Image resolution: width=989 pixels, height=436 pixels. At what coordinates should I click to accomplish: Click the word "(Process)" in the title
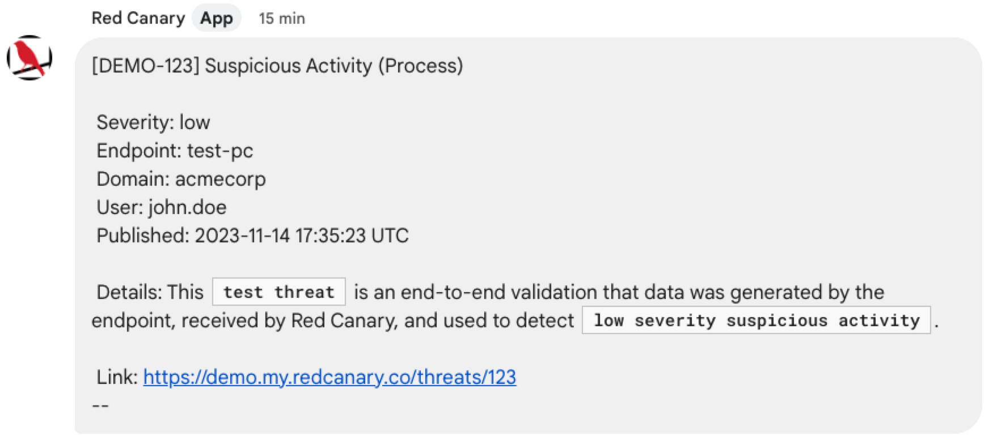click(421, 66)
